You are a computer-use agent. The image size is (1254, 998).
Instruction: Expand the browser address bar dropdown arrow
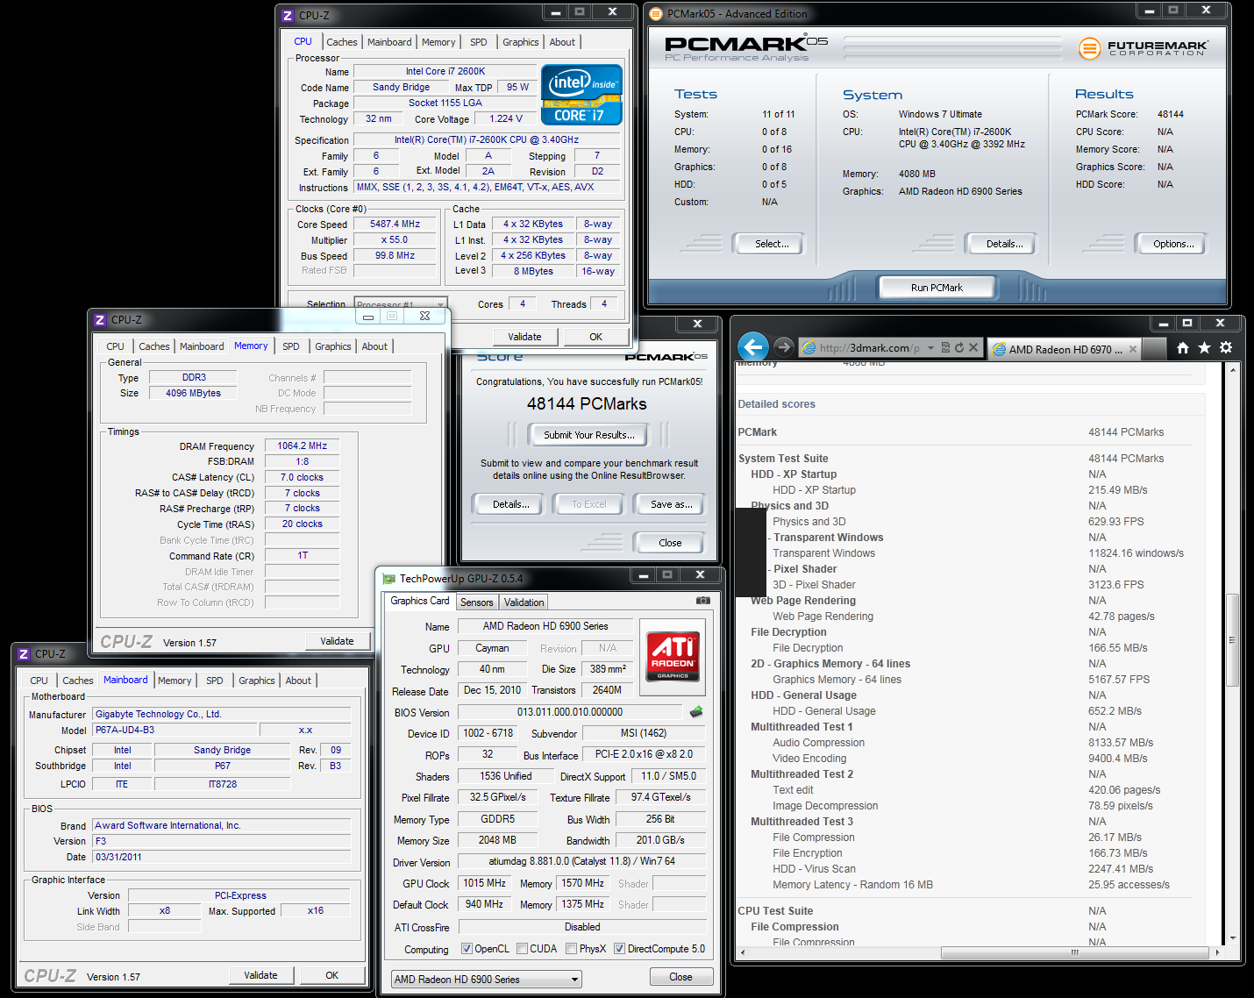931,348
